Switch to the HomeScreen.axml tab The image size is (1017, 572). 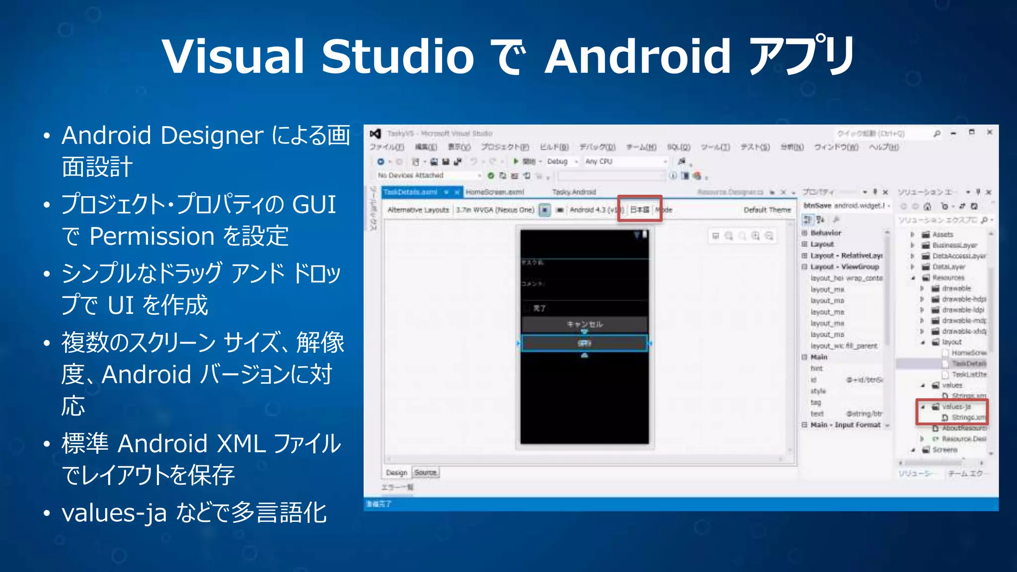coord(495,192)
